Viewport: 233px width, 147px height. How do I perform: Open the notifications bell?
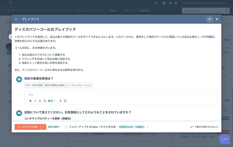point(176,3)
